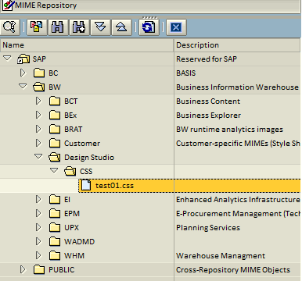The image size is (302, 281).
Task: Expand the EPM folder
Action: pyautogui.click(x=38, y=213)
